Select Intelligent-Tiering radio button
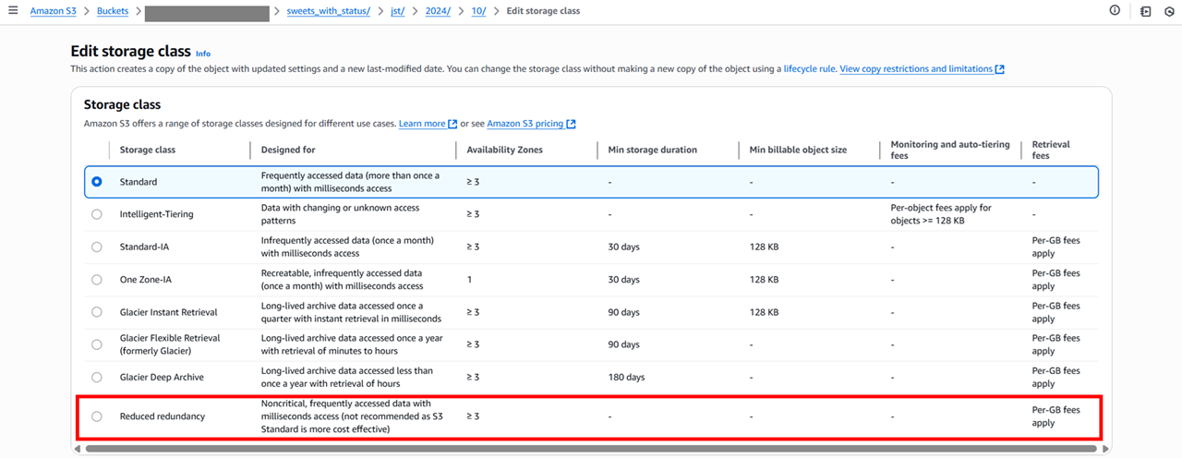 (x=97, y=214)
